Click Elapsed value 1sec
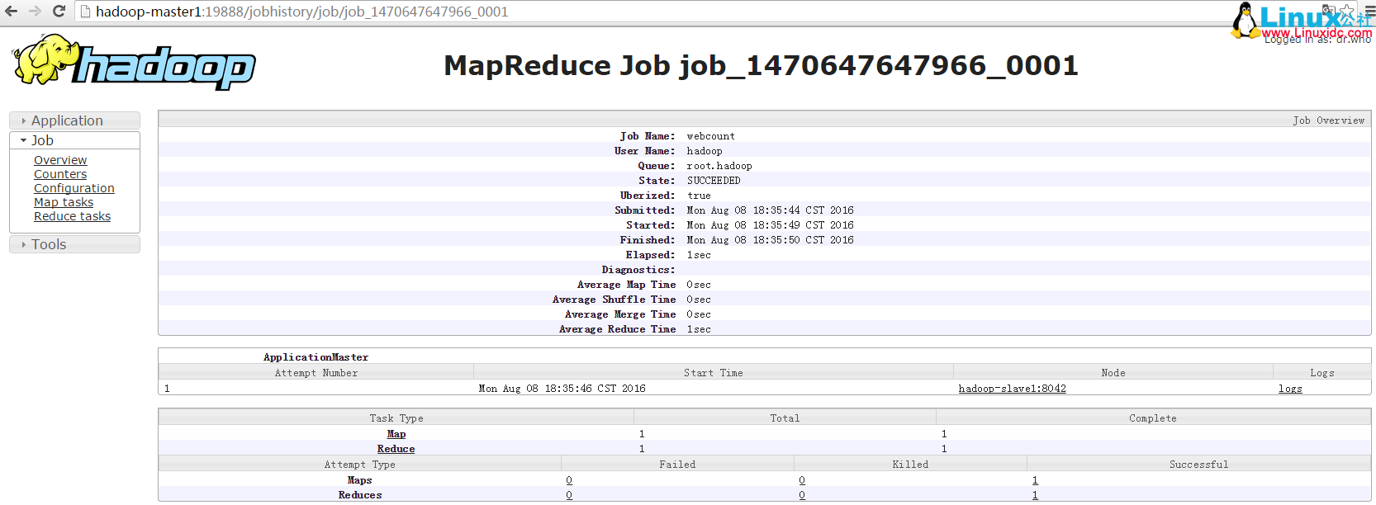This screenshot has height=505, width=1376. [699, 255]
